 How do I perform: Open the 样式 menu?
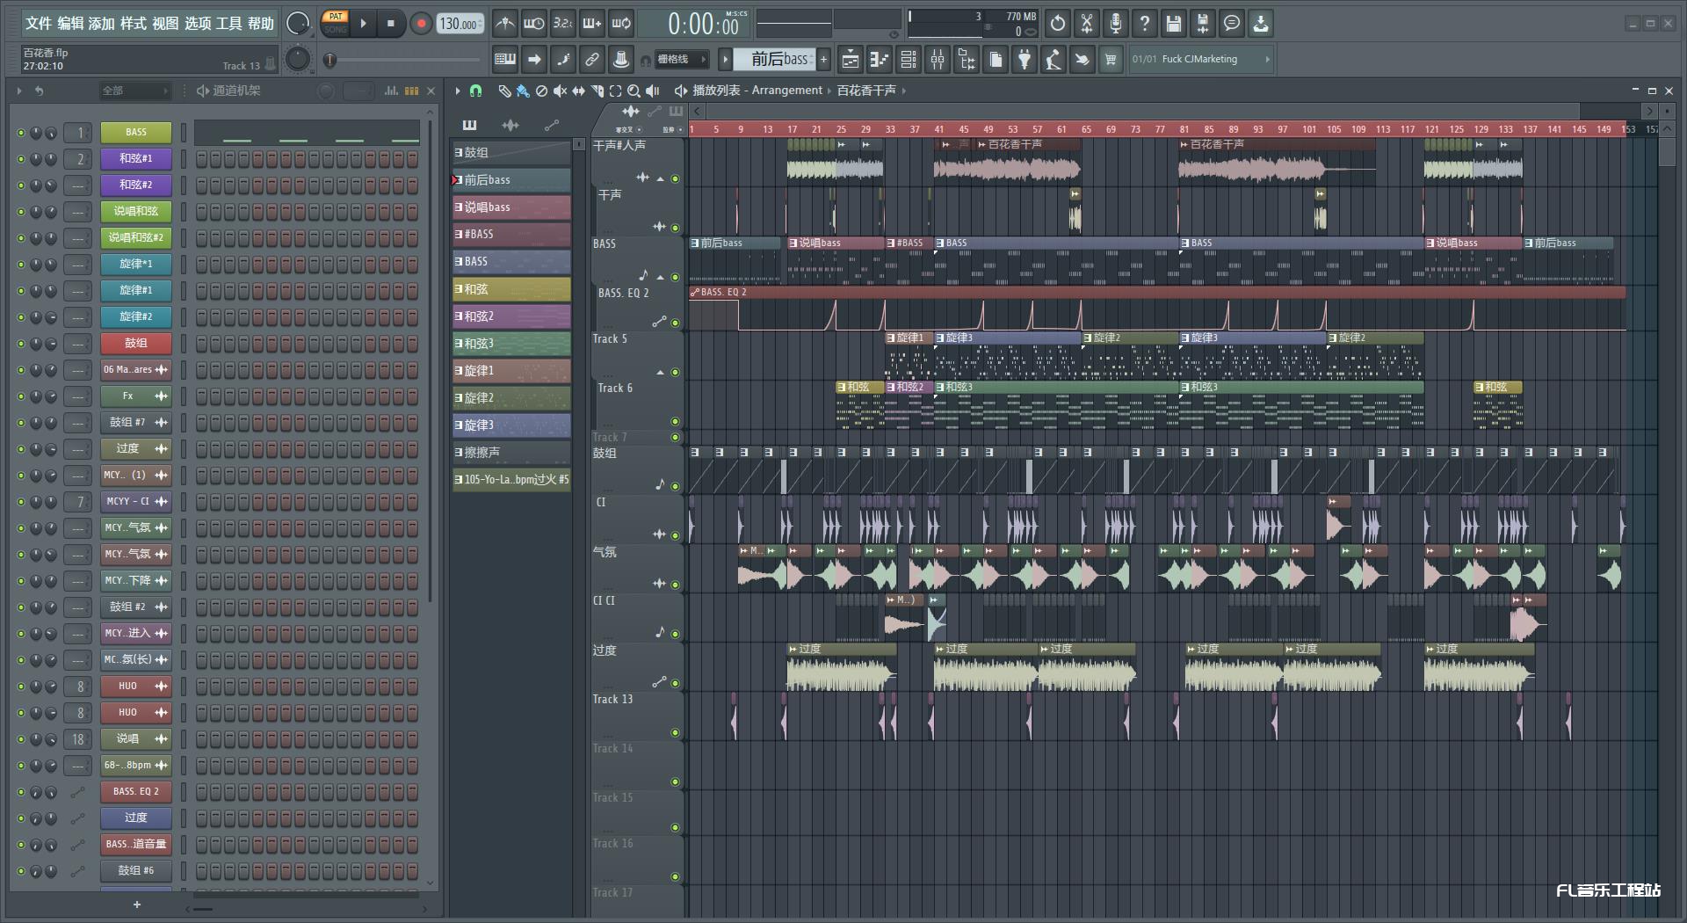pos(134,24)
